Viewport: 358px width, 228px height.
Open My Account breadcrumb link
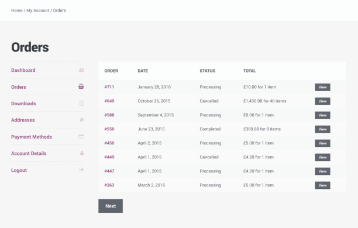tap(38, 11)
